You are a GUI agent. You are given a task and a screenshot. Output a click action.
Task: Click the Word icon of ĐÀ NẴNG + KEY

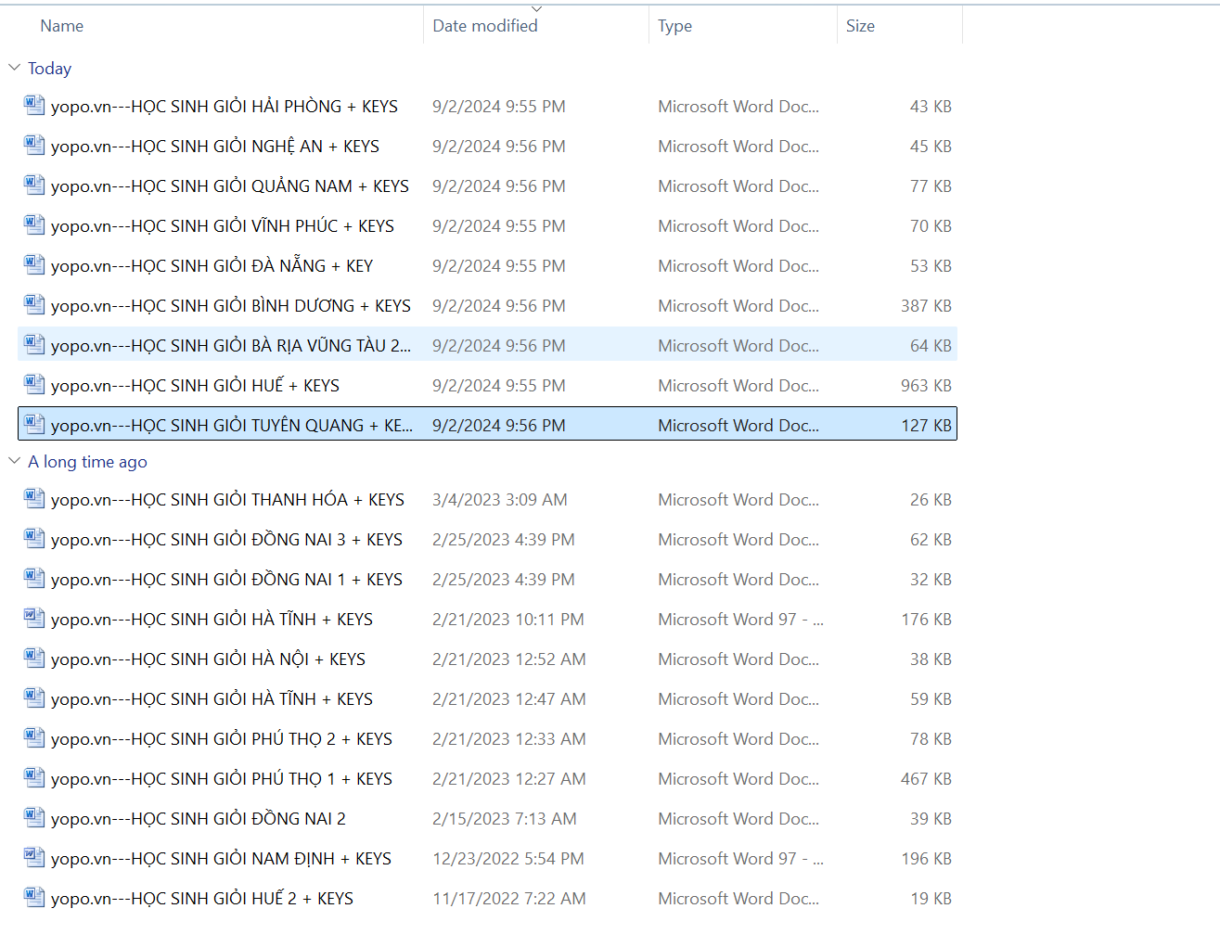pos(34,264)
